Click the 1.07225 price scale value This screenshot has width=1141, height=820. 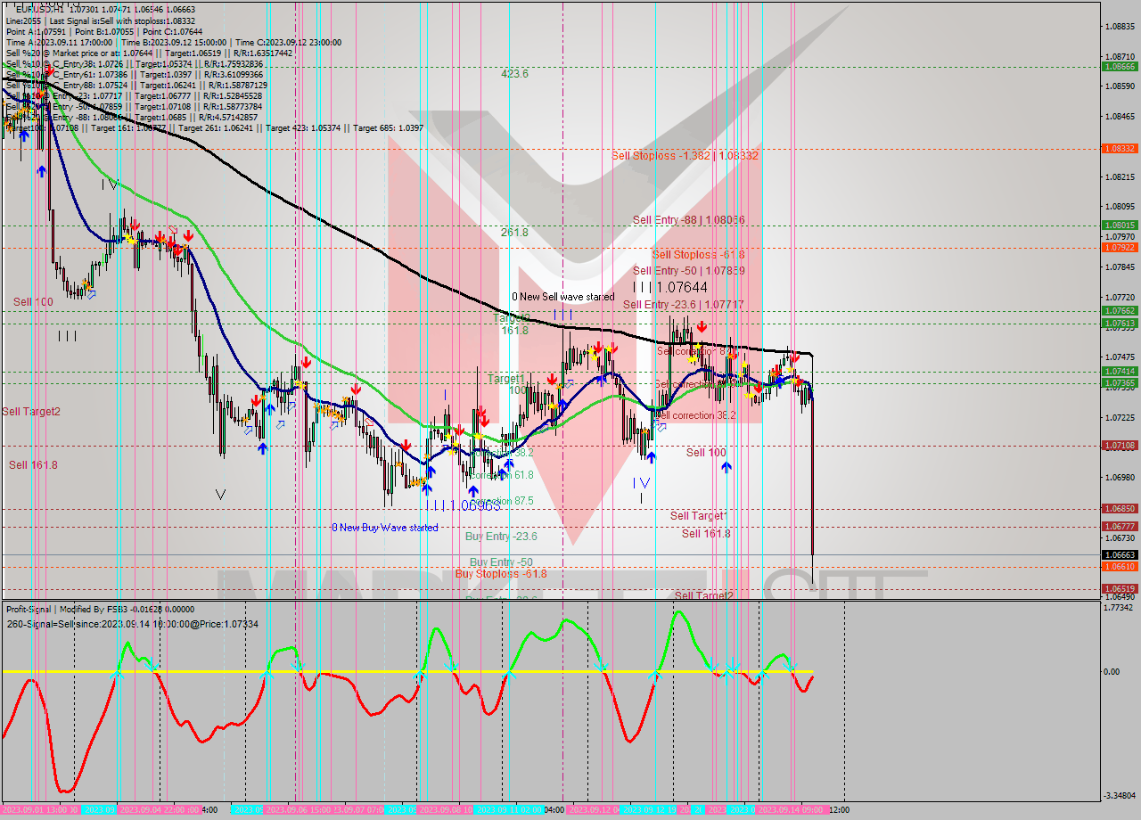tap(1119, 417)
